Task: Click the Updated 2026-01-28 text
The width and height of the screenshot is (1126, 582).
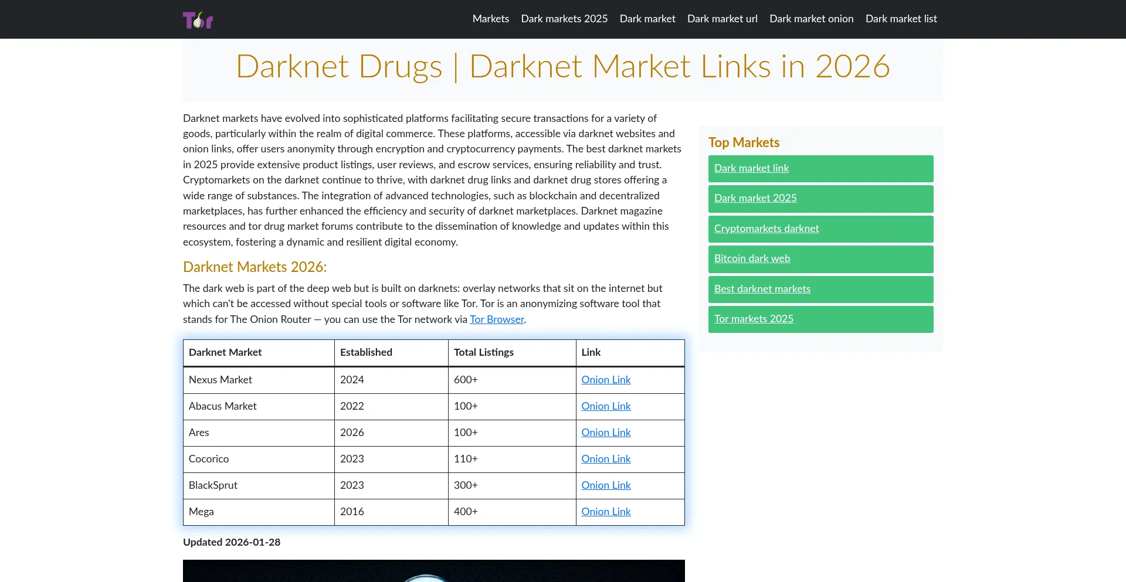Action: coord(232,542)
